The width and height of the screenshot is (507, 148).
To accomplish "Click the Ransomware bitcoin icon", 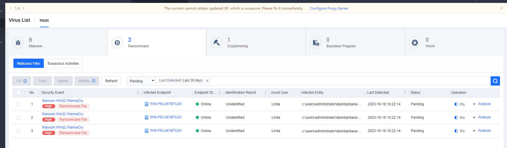I will (x=117, y=43).
